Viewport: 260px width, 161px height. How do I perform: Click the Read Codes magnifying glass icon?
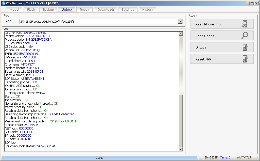click(245, 36)
